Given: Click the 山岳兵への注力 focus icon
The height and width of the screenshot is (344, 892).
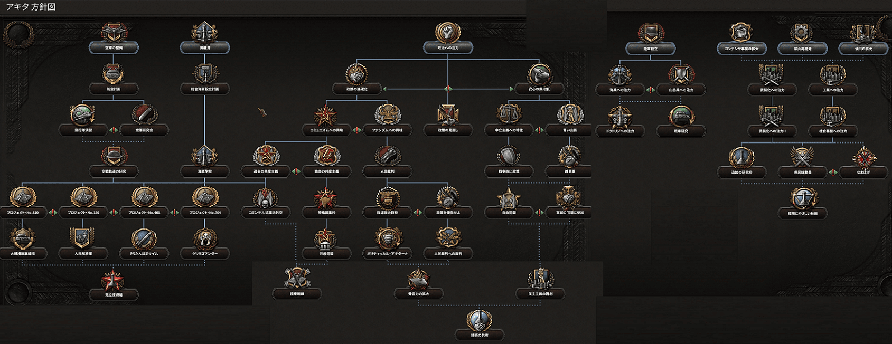Looking at the screenshot, I should point(680,75).
